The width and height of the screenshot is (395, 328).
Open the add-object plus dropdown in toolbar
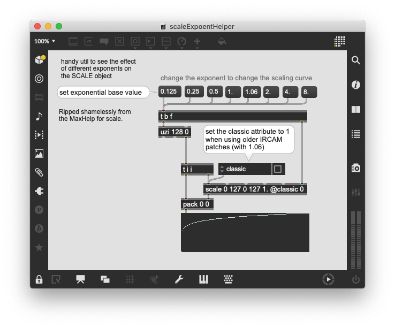[x=197, y=41]
